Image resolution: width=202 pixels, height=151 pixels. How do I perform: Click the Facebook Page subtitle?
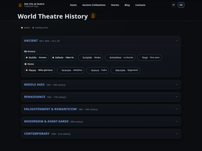(x=31, y=6)
